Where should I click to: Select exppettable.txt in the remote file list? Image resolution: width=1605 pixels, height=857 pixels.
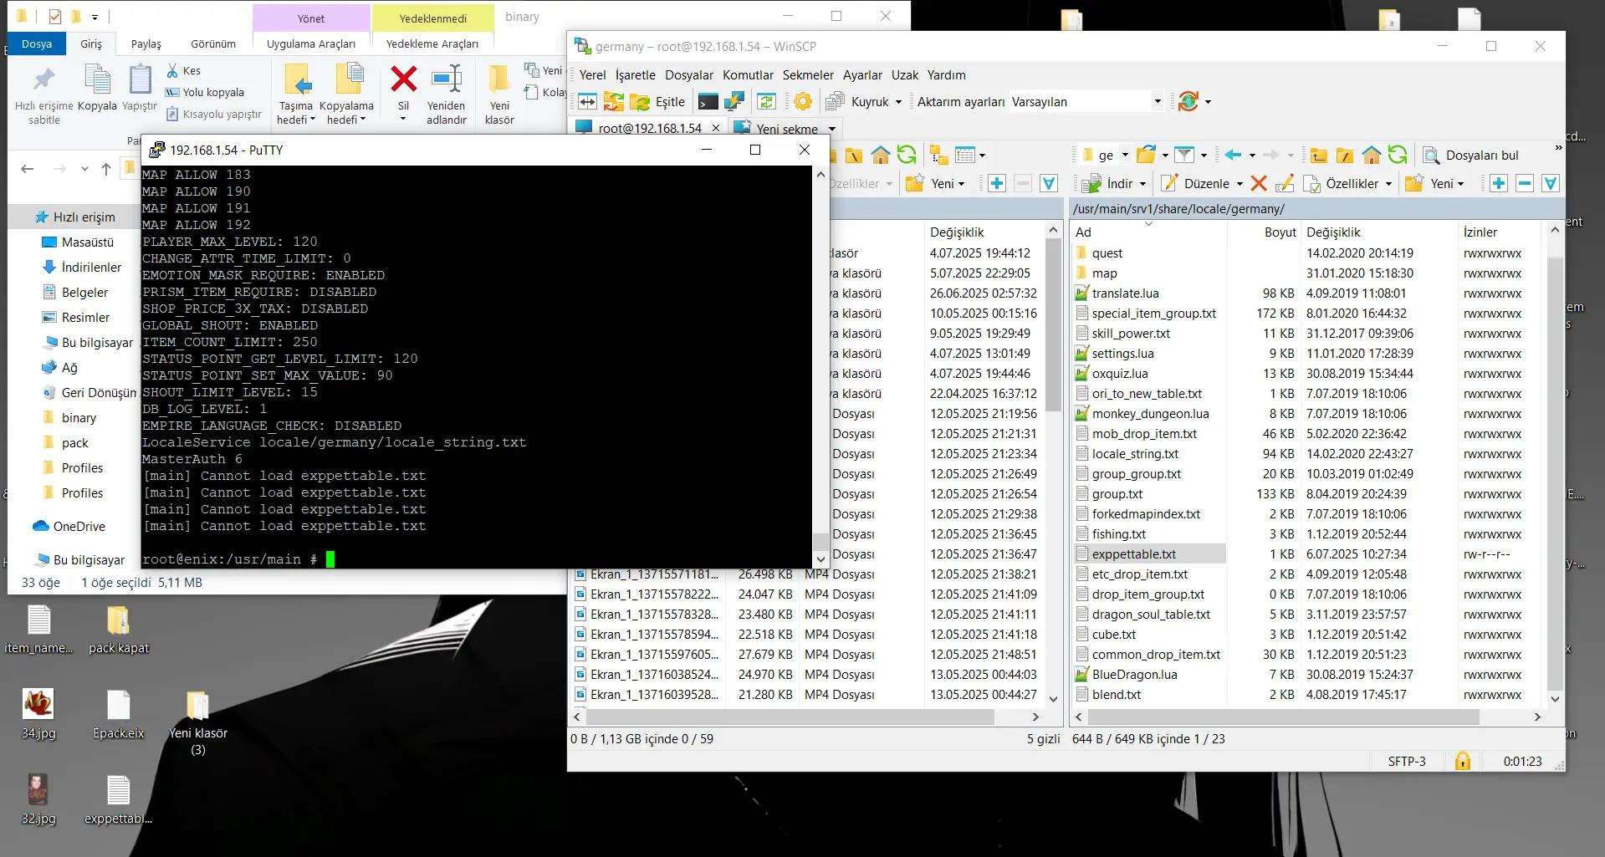[1133, 554]
